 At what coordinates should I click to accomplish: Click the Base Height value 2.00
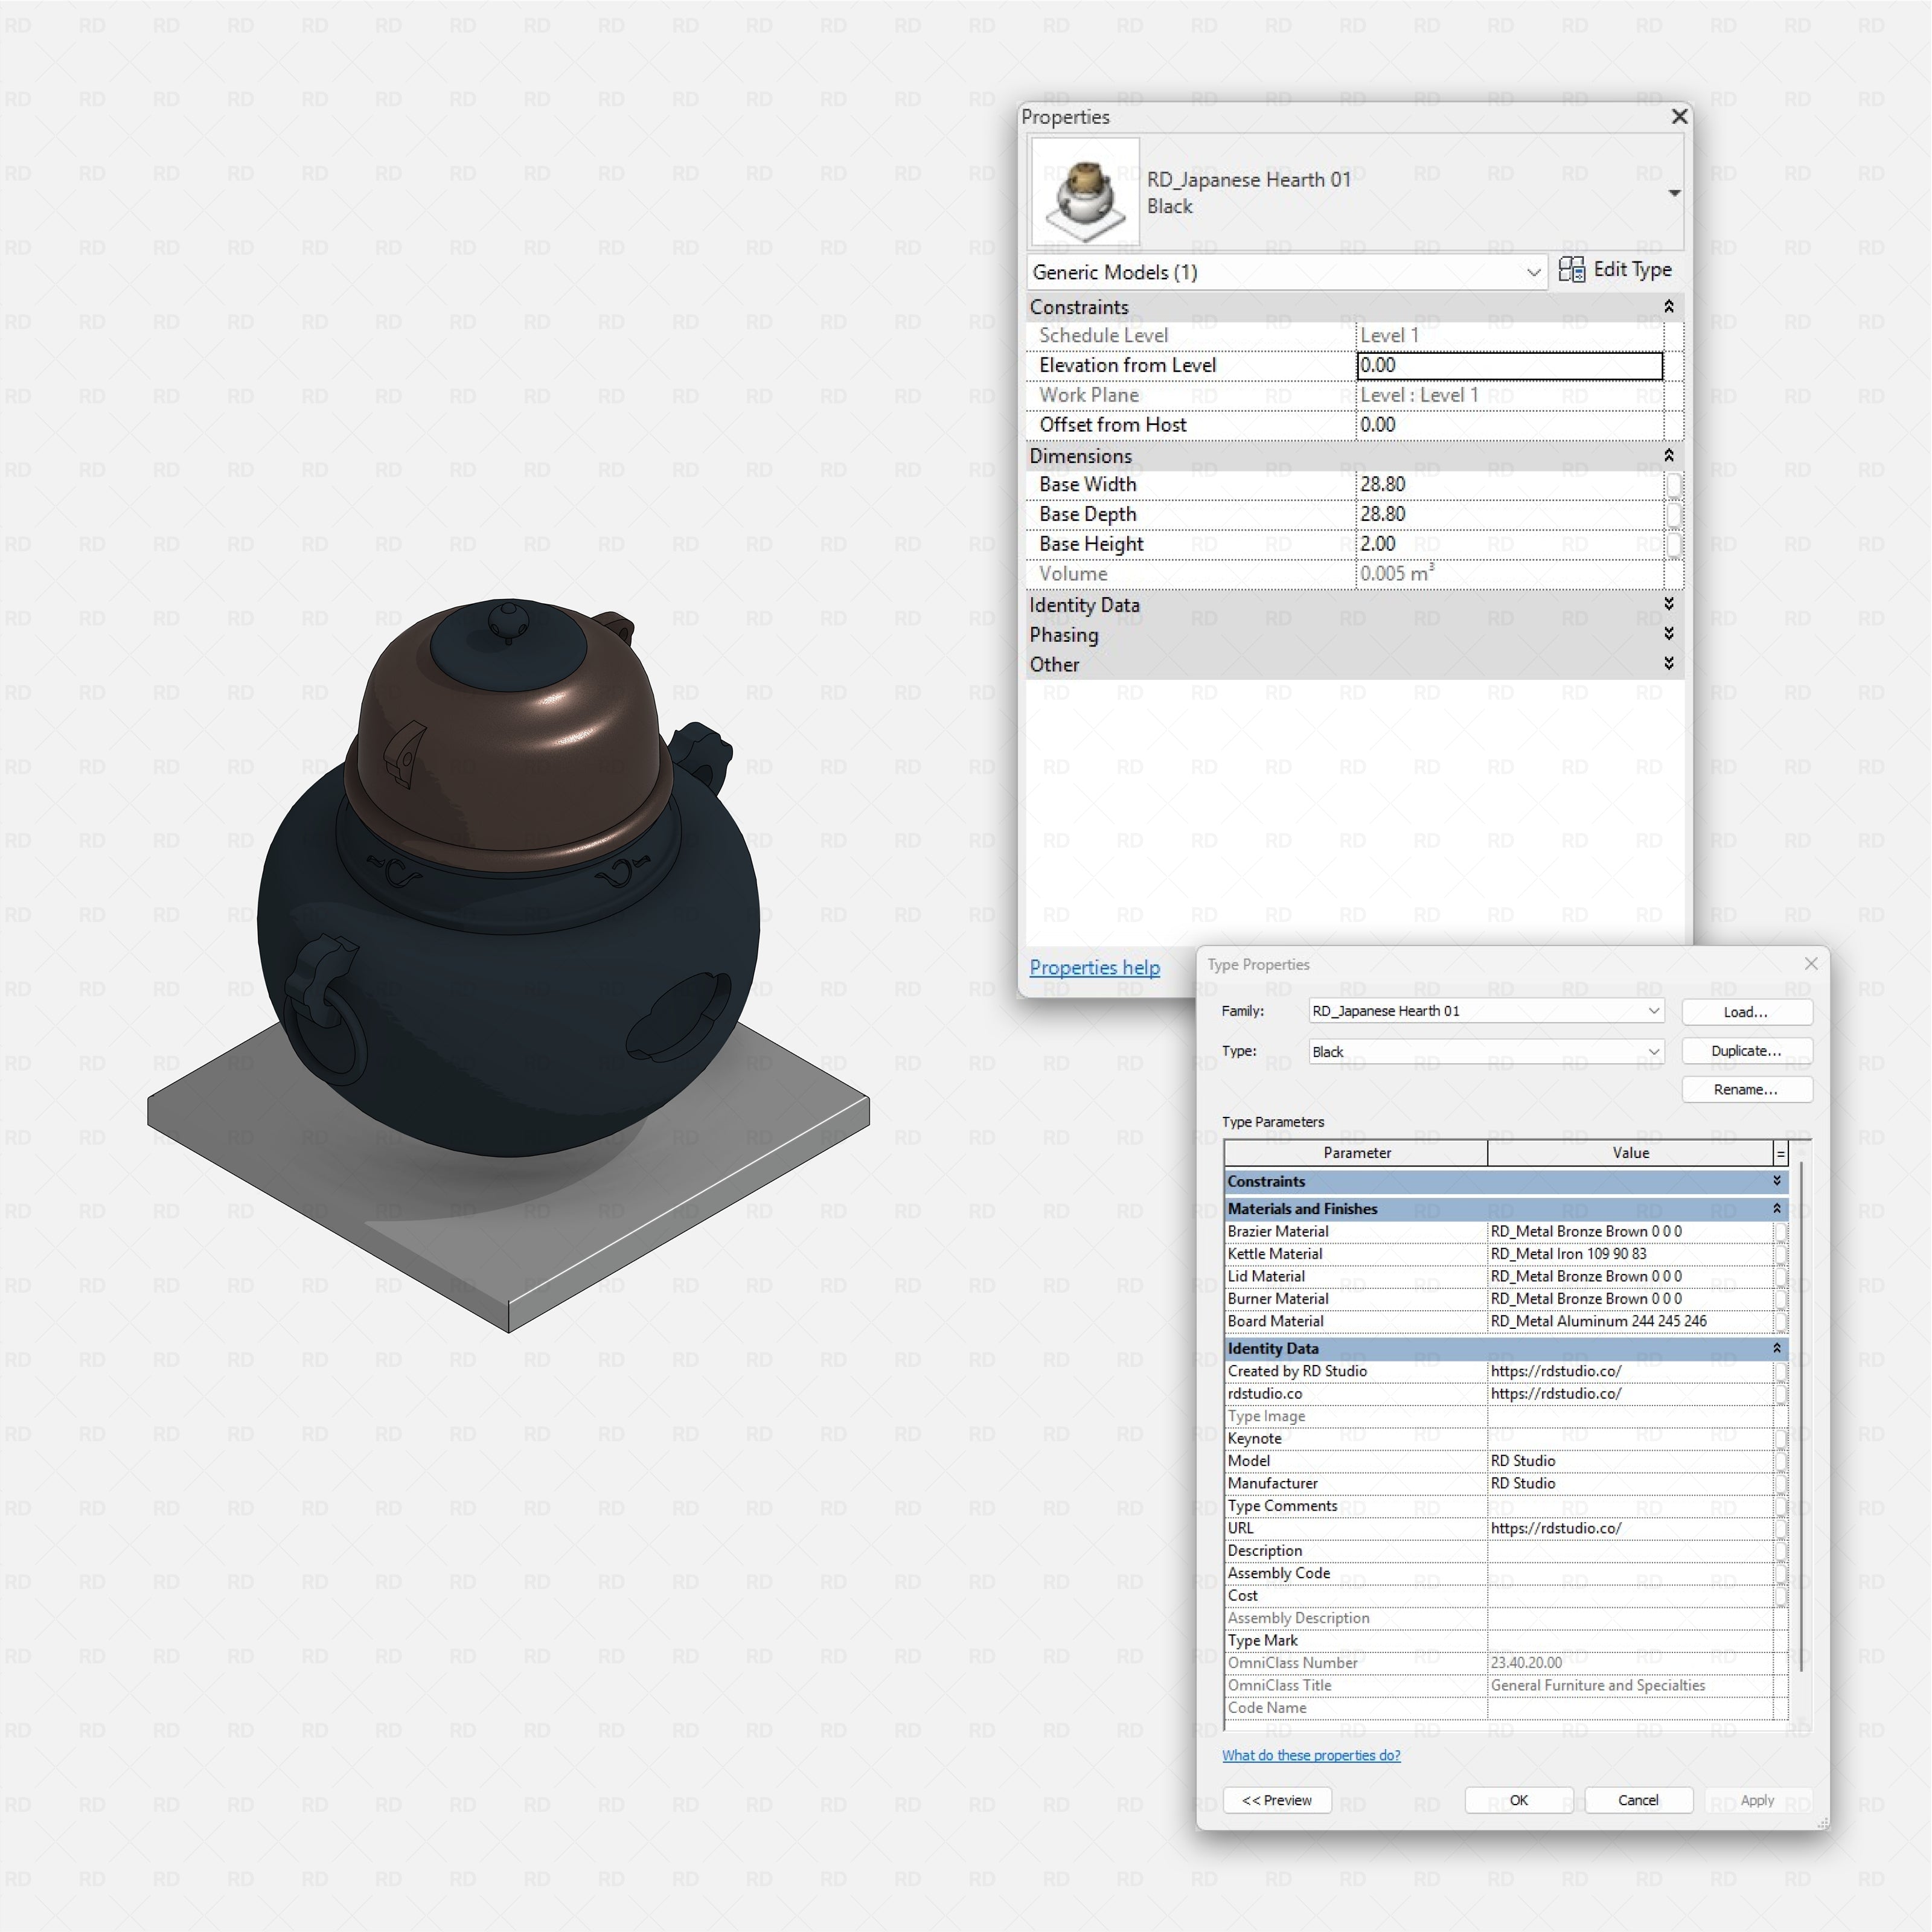tap(1509, 544)
